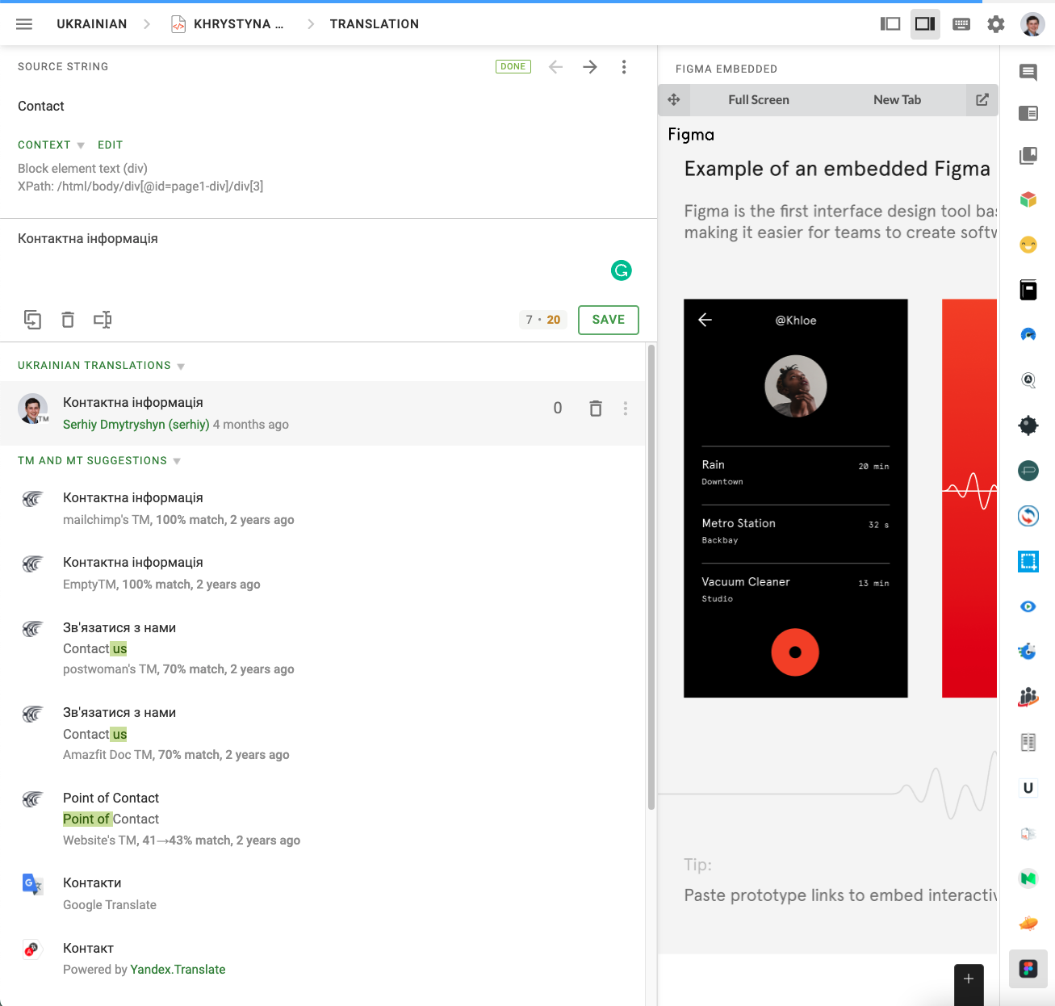
Task: Open the magnifier letter-A search app
Action: point(1028,379)
